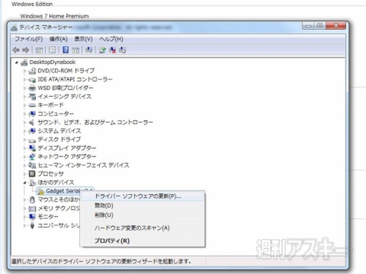This screenshot has width=366, height=274.
Task: Click the mouse (マウス) device icon
Action: coord(32,199)
